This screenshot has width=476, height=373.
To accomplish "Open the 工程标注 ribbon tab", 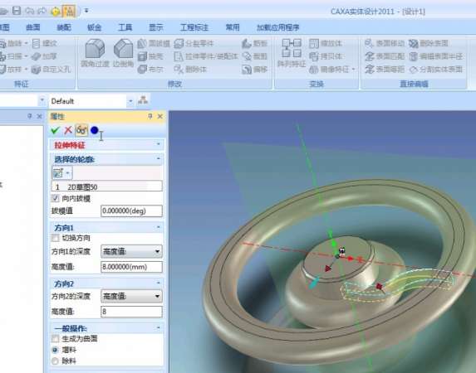I will coord(194,27).
